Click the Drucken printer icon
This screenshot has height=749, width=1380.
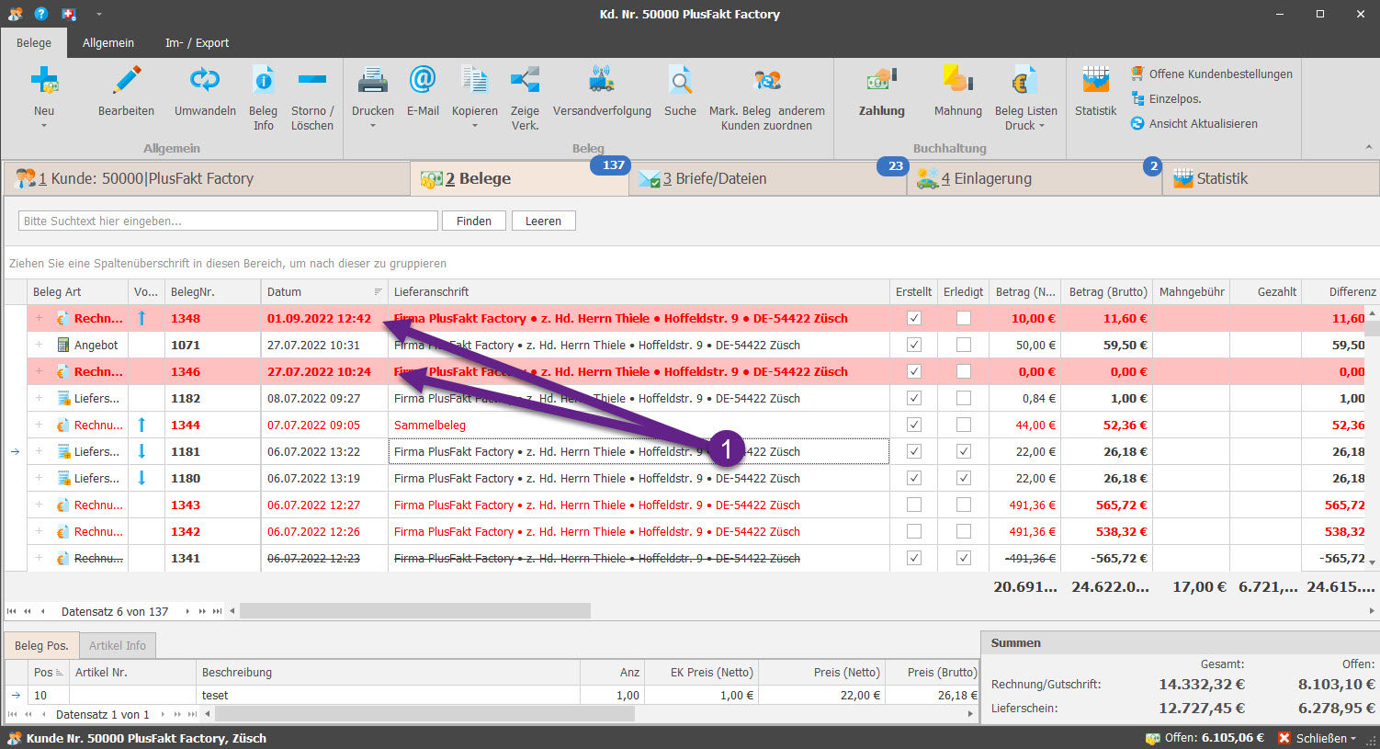372,81
